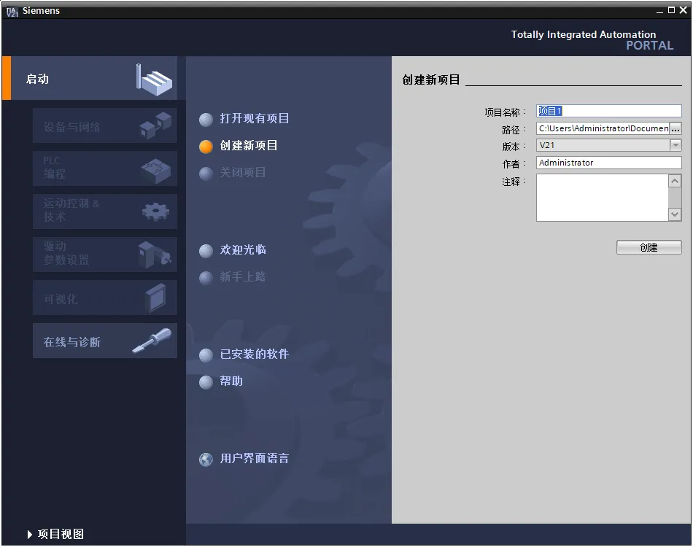Select 创建新项目 link
Viewport: 693px width, 547px height.
249,145
